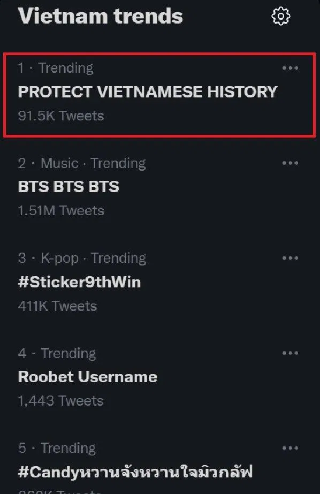Open more options for BTS BTS BTS trend
This screenshot has width=320, height=494.
tap(291, 163)
